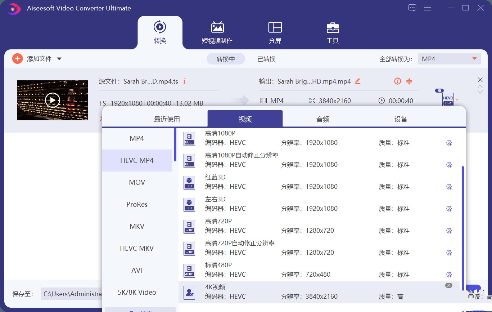
Task: Open settings gear for 高清720P
Action: point(449,231)
